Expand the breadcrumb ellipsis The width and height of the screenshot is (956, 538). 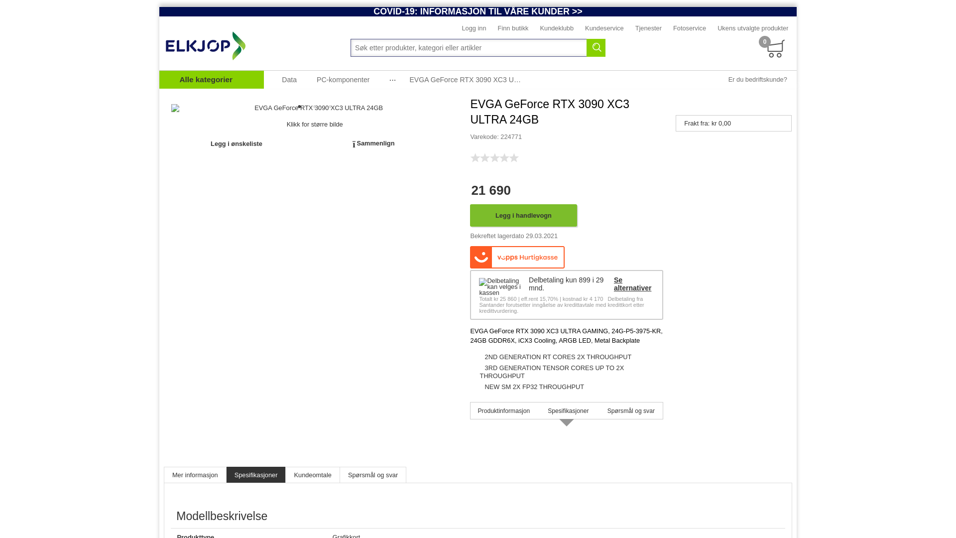[392, 80]
